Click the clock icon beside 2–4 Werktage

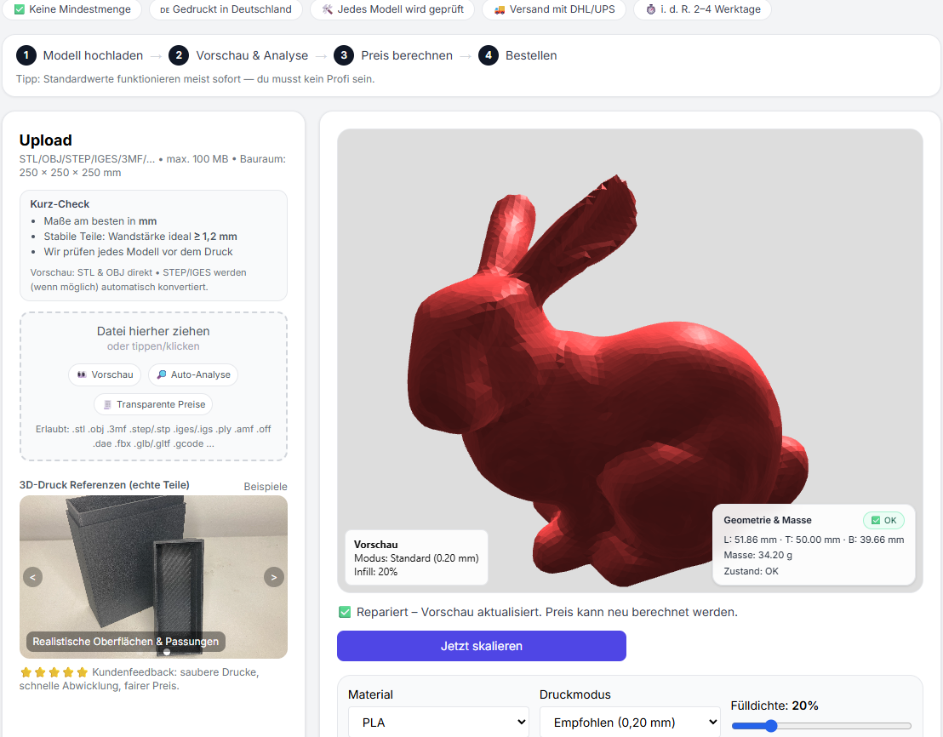tap(650, 10)
